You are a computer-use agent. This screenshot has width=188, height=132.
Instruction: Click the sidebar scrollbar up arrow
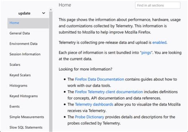coord(51,10)
